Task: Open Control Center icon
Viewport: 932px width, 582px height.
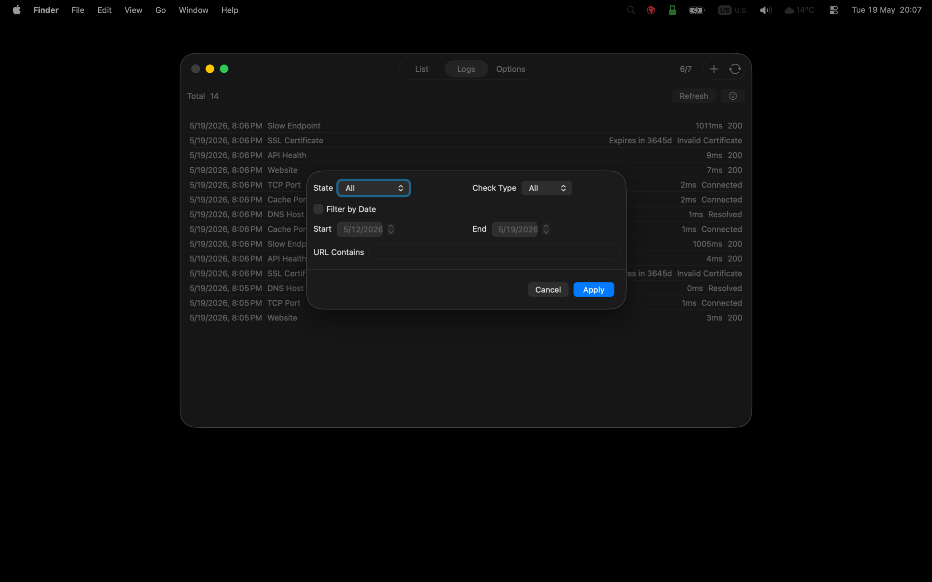Action: click(x=833, y=10)
